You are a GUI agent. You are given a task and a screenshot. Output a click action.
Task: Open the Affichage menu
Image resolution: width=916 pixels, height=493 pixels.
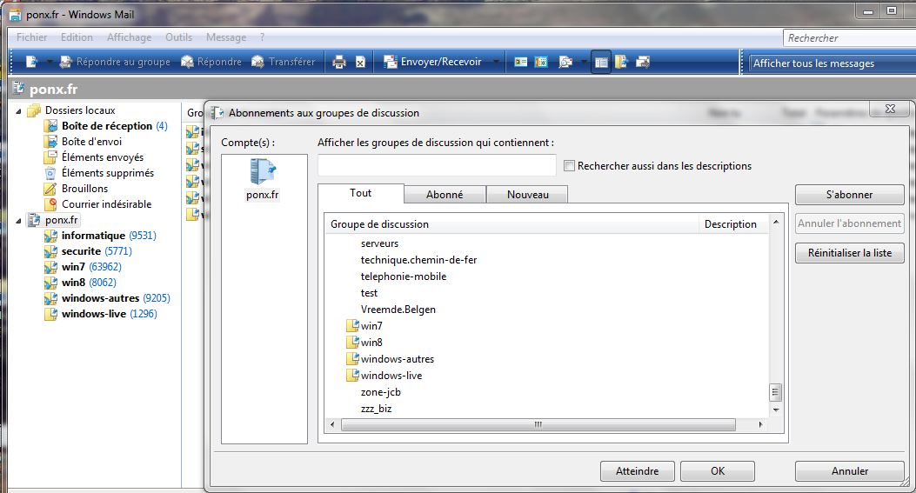[129, 37]
